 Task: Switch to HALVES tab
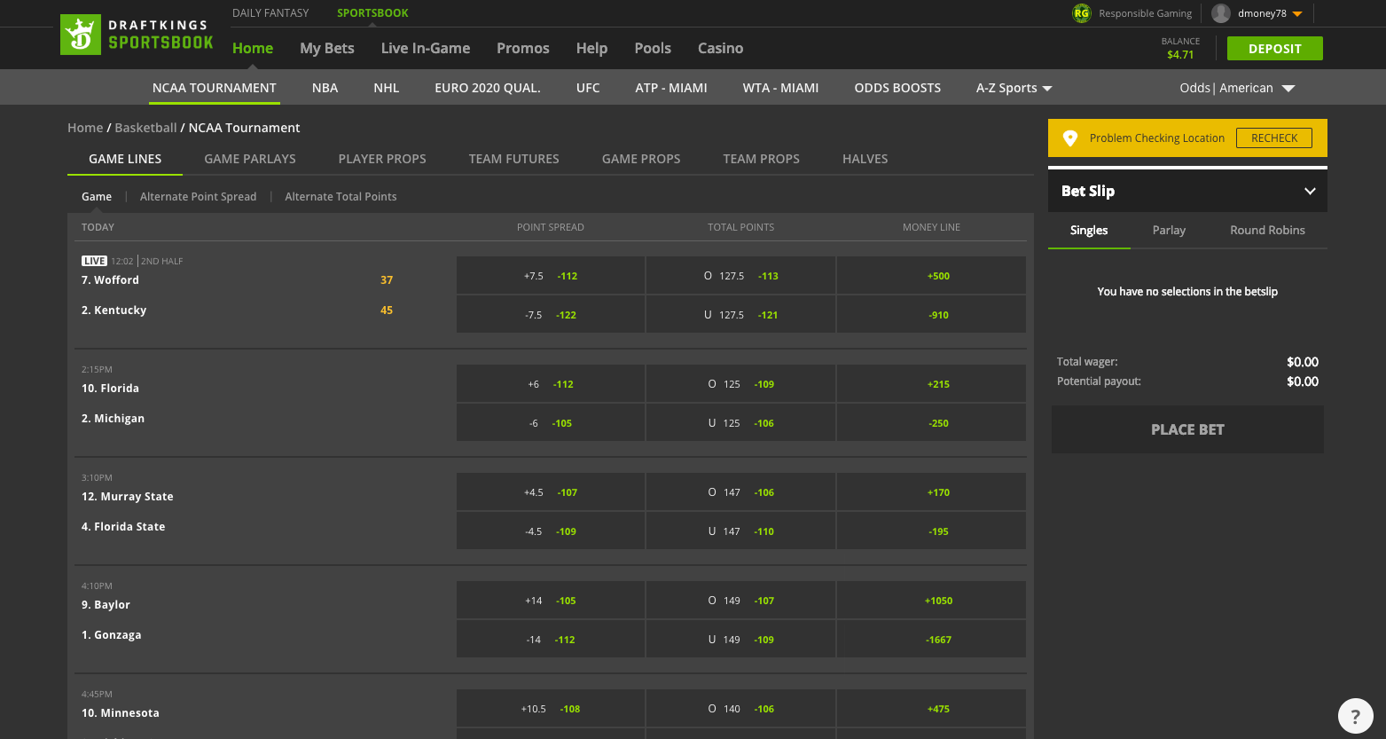[x=865, y=159]
